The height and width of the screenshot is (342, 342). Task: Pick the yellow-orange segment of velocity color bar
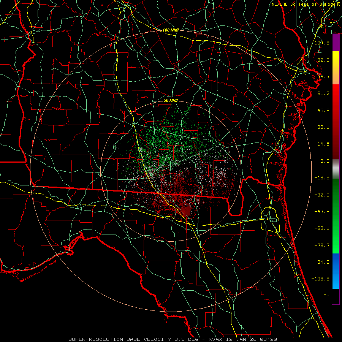coord(336,68)
